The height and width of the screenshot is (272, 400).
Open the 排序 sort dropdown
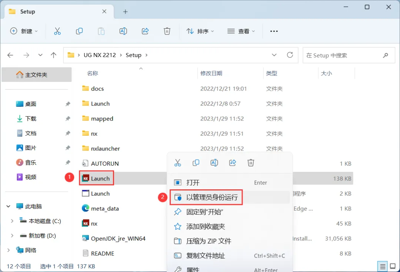coord(200,31)
